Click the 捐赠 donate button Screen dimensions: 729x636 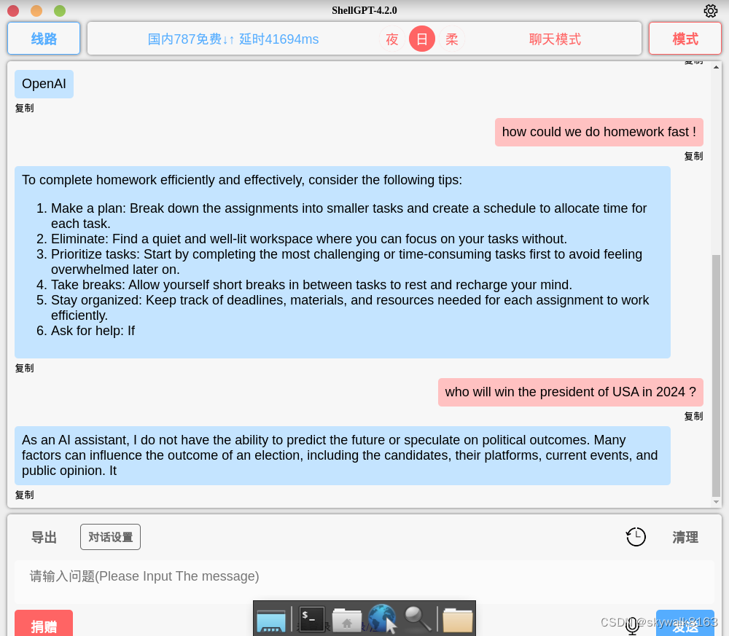44,624
